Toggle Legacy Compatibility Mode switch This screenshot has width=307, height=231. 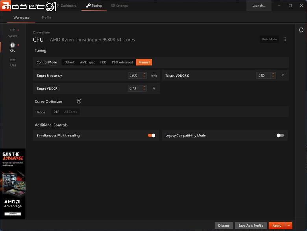click(280, 135)
